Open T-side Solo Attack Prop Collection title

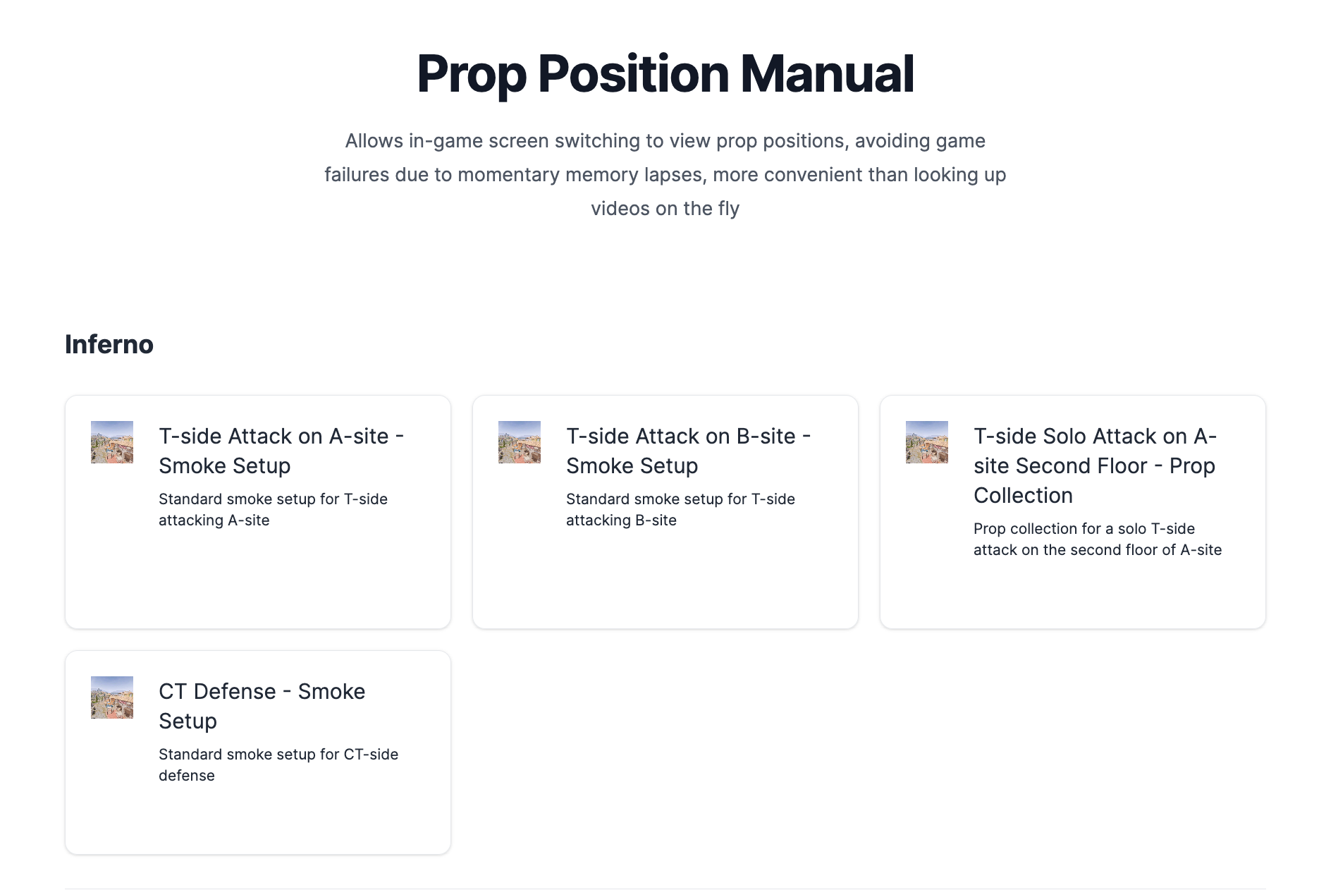tap(1095, 465)
